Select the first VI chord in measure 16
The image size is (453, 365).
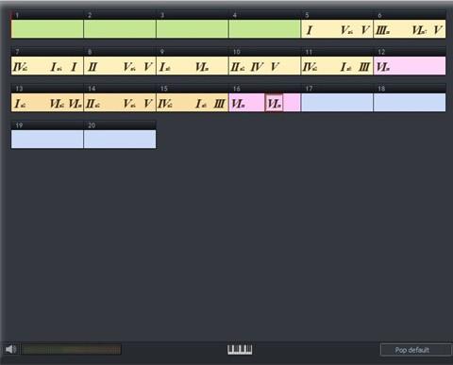pyautogui.click(x=238, y=104)
